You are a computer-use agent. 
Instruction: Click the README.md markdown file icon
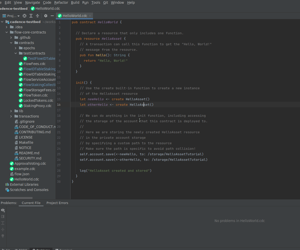pos(16,153)
